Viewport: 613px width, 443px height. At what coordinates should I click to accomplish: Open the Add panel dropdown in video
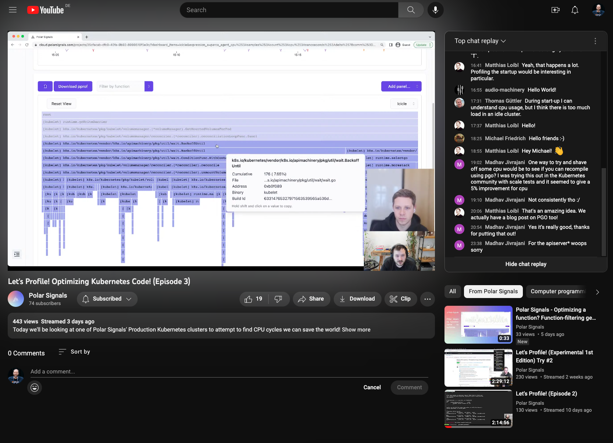coord(401,86)
